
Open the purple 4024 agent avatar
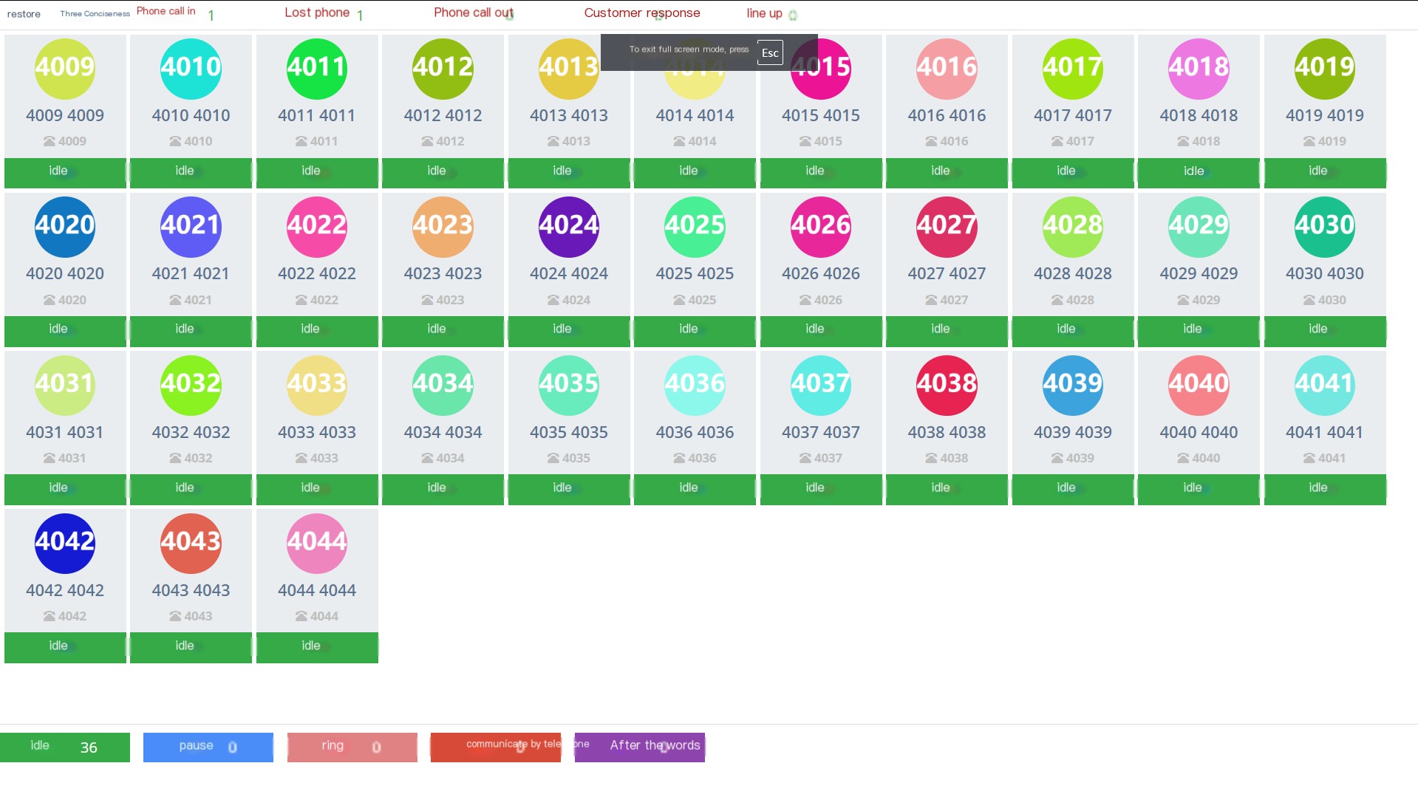coord(569,226)
